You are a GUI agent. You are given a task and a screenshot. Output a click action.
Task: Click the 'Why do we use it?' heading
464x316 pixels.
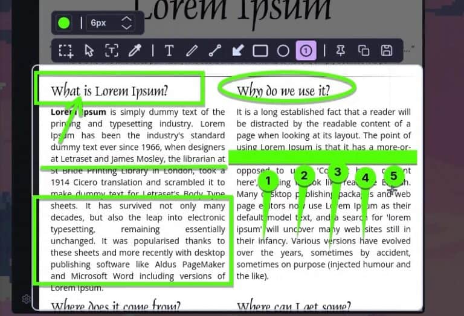point(283,91)
